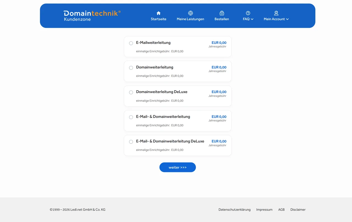352x222 pixels.
Task: Click EUR 0,00 price in E-Mailweiterleitung card
Action: coord(219,43)
